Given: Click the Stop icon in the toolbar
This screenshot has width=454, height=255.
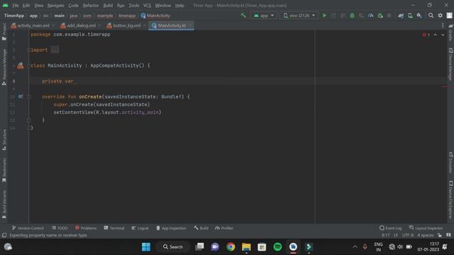Looking at the screenshot, I should (x=389, y=16).
